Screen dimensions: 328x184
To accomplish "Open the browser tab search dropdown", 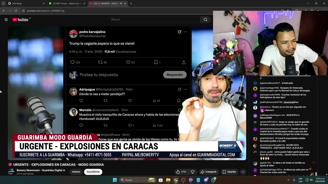I will (x=3, y=3).
